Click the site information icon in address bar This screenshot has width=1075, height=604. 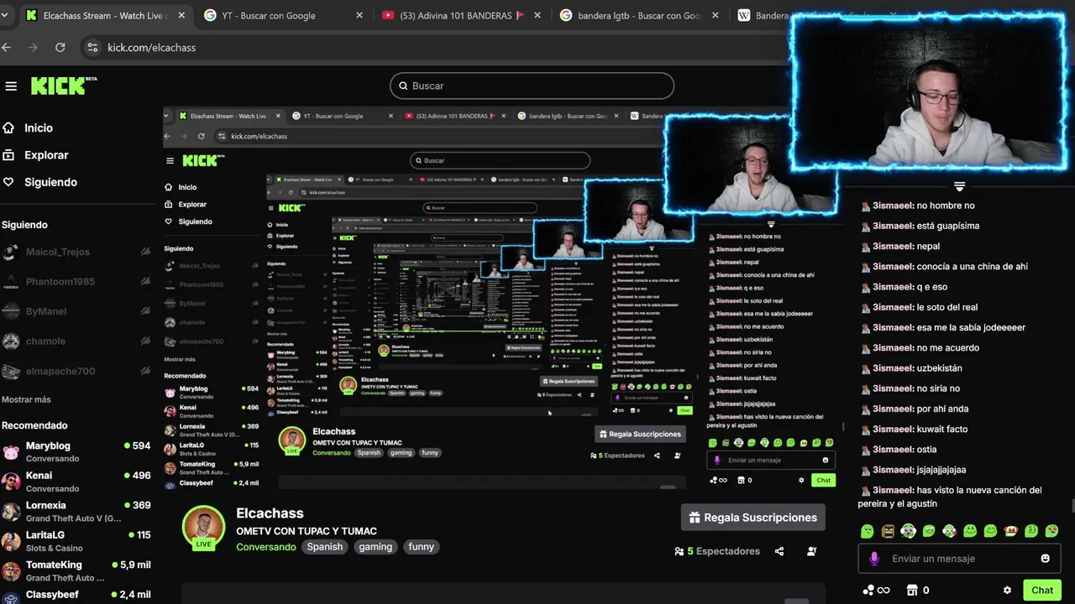92,48
